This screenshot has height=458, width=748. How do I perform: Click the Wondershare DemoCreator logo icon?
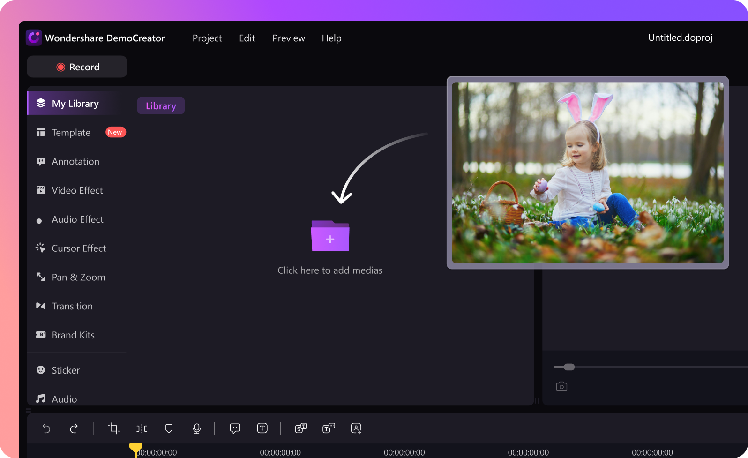pos(34,38)
